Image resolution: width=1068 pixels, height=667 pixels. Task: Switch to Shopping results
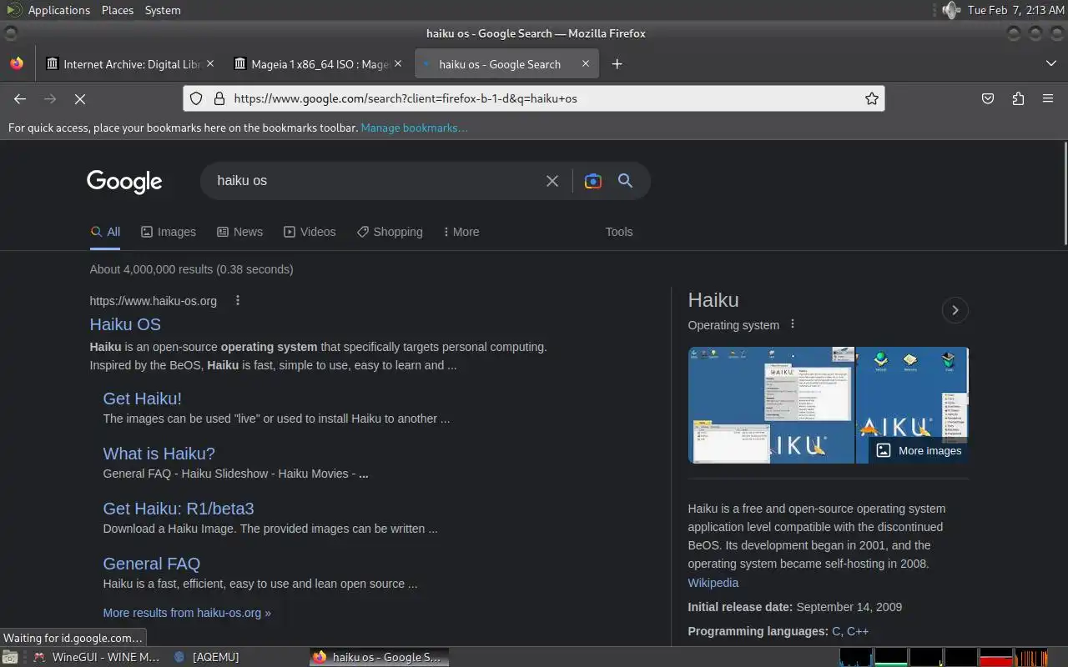tap(390, 232)
